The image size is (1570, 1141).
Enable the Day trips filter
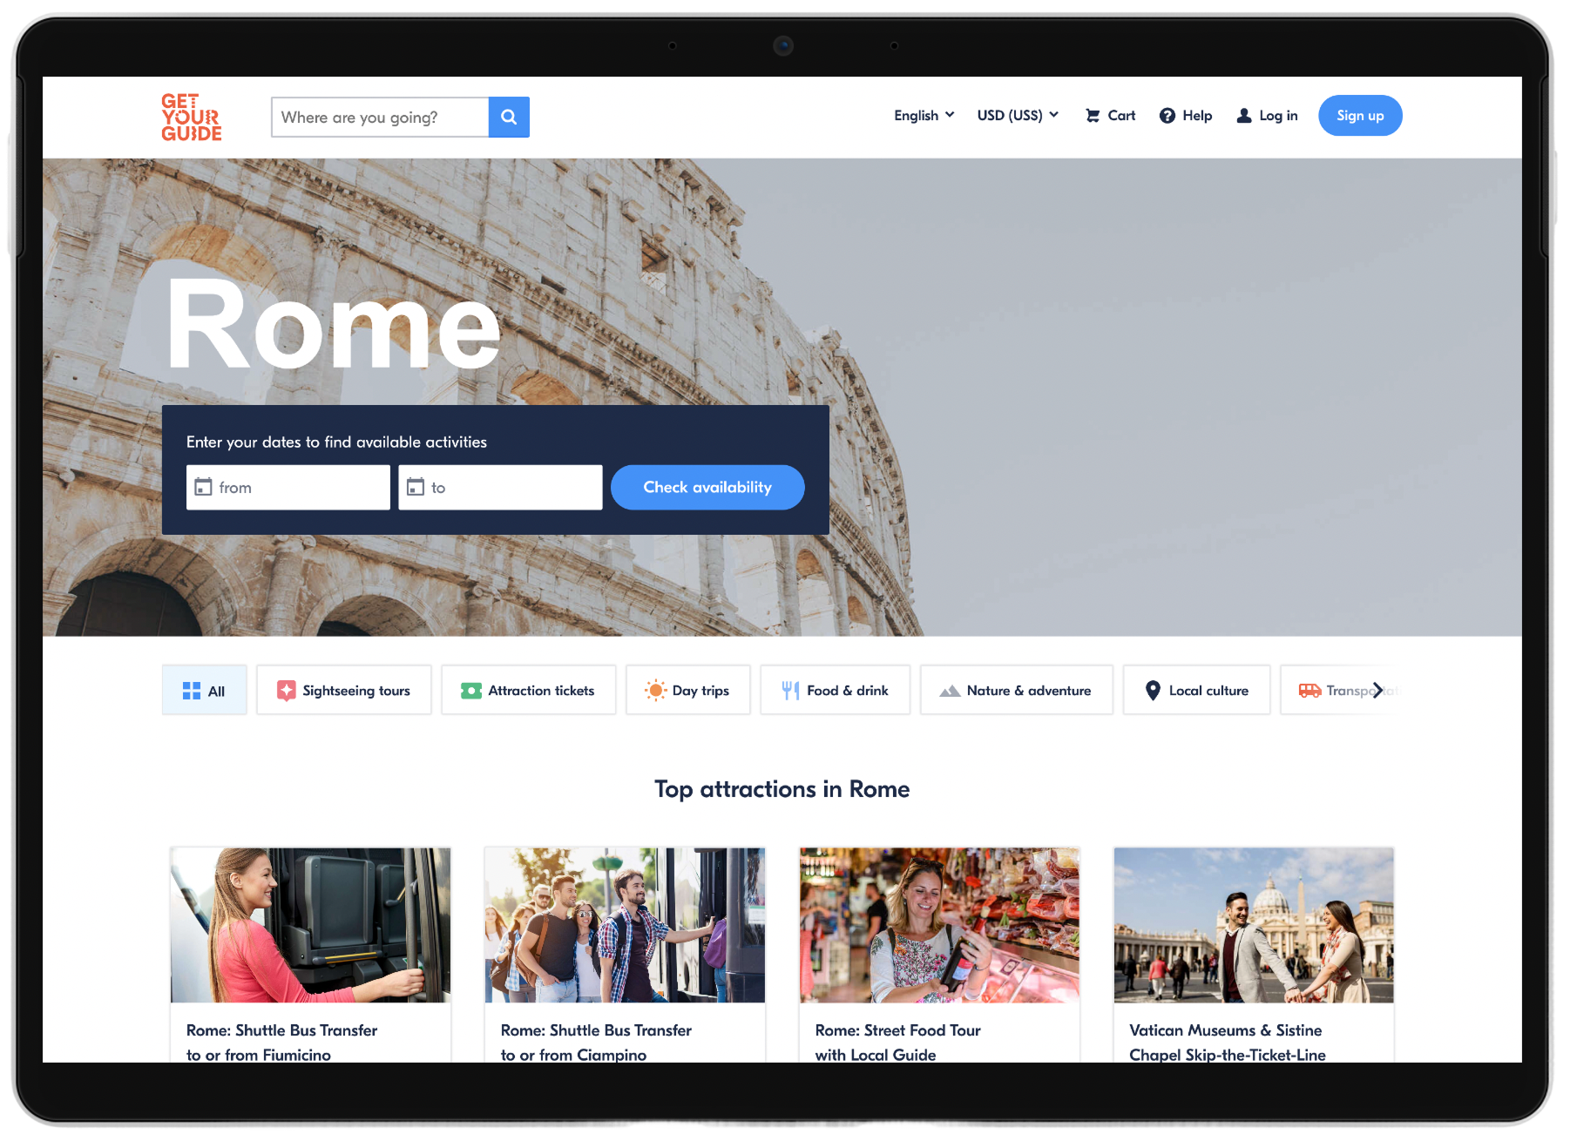[688, 689]
